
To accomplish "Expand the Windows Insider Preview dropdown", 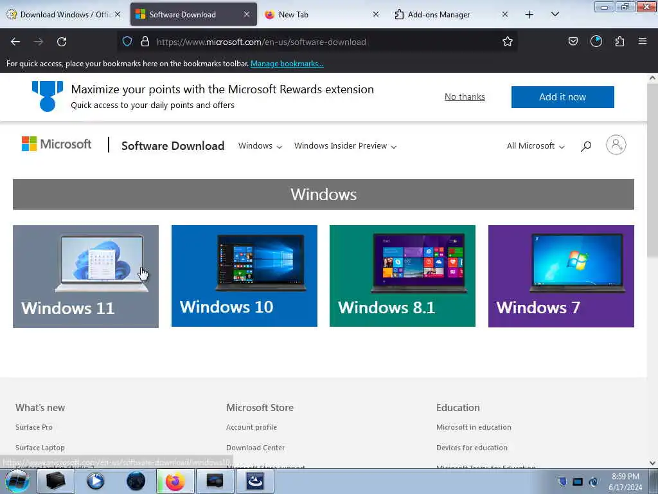I will tap(345, 146).
